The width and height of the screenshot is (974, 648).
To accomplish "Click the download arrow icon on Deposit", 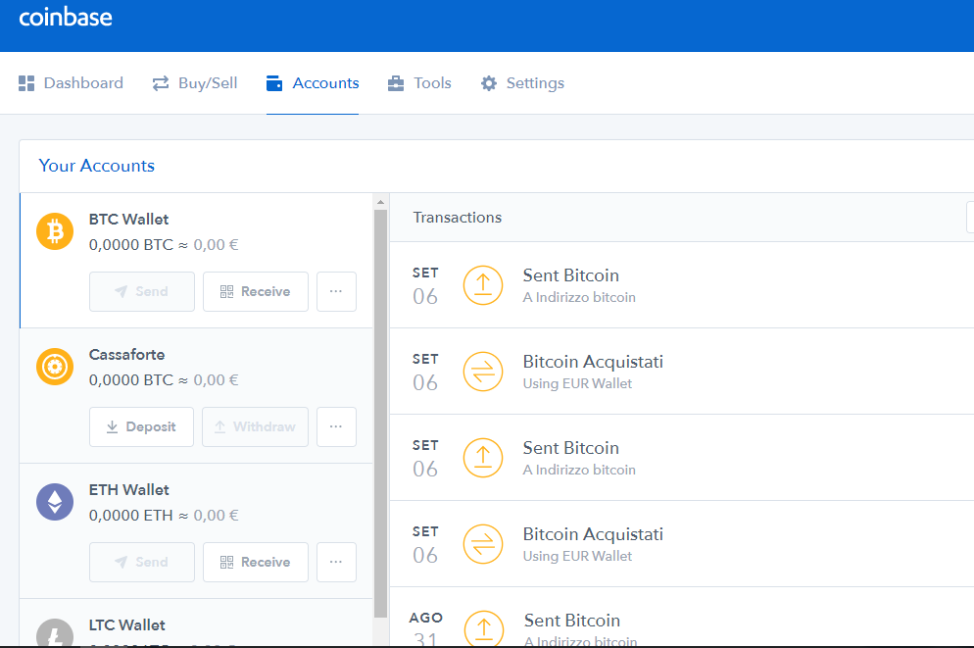I will coord(112,426).
